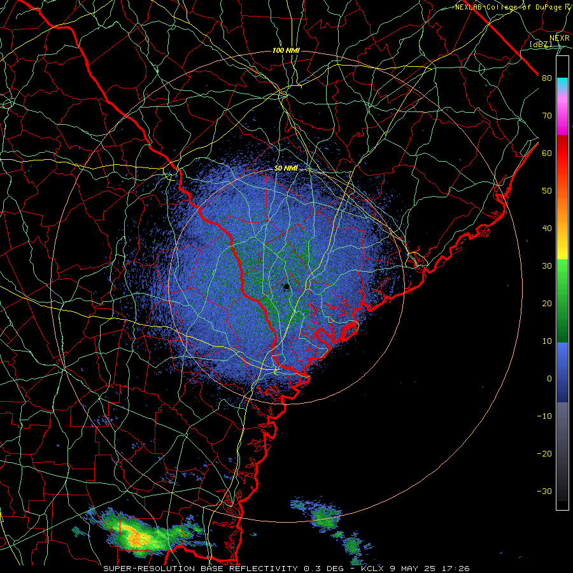This screenshot has width=573, height=573.
Task: Click the 60 value on the dBZ scale
Action: click(x=547, y=153)
